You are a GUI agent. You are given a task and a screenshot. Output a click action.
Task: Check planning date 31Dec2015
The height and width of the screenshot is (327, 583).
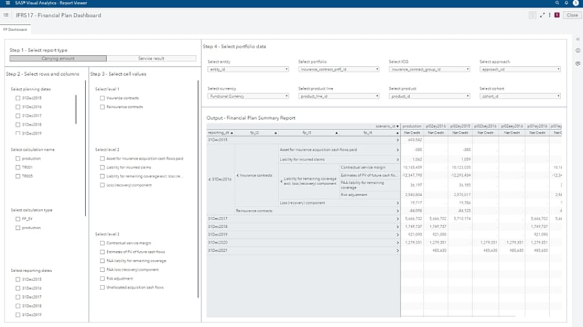pos(17,98)
